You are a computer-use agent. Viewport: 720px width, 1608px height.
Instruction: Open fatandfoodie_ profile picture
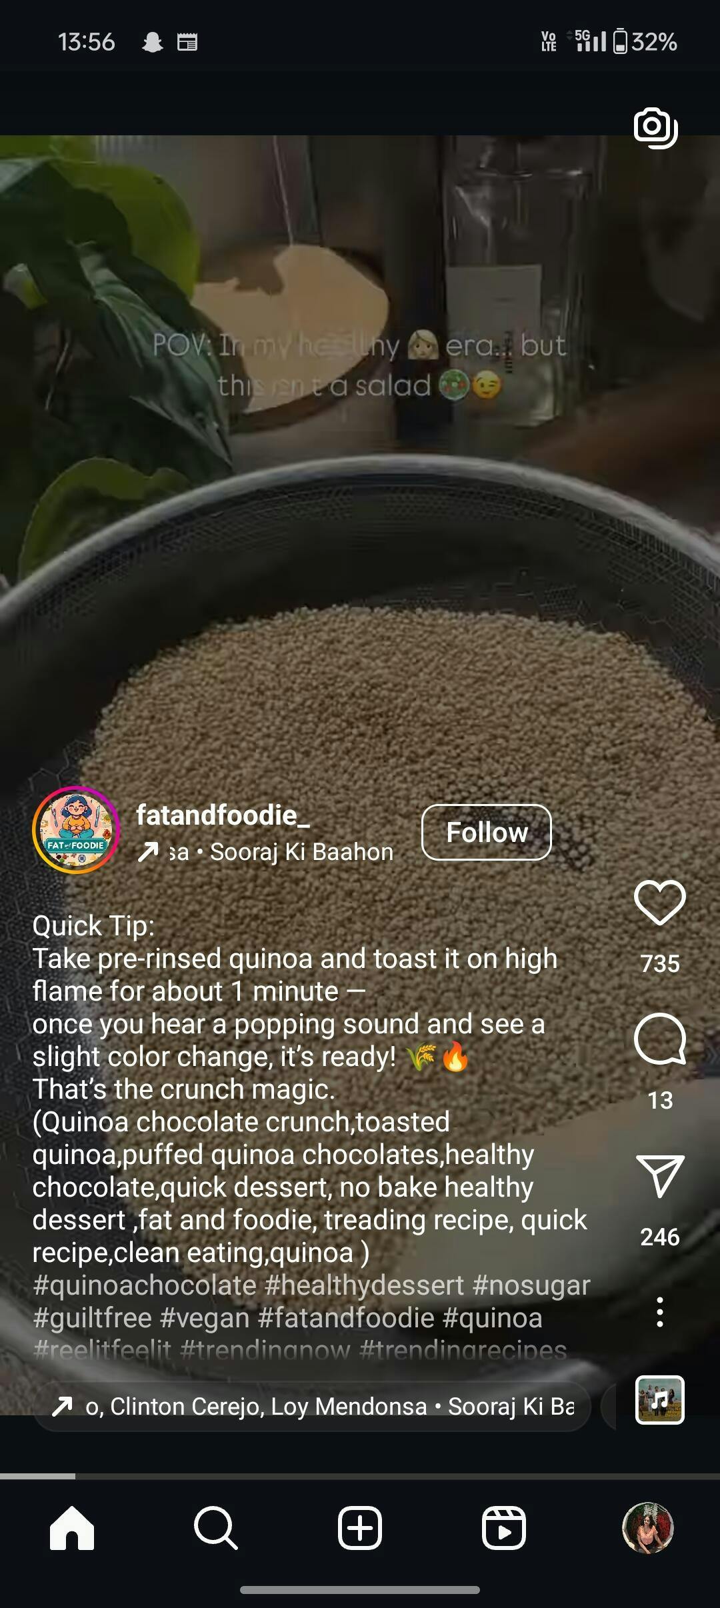[x=76, y=830]
